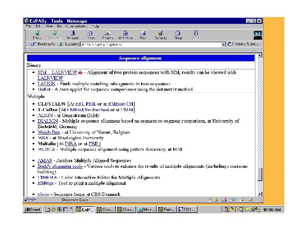The width and height of the screenshot is (307, 230).
Task: Follow the plogo link
Action: 43,194
